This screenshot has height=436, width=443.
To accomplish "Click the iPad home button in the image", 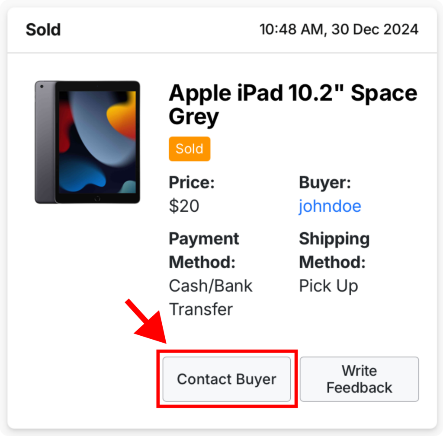I will pos(97,199).
